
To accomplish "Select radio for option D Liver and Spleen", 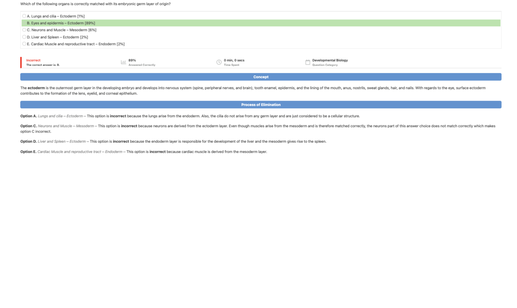I will (24, 37).
